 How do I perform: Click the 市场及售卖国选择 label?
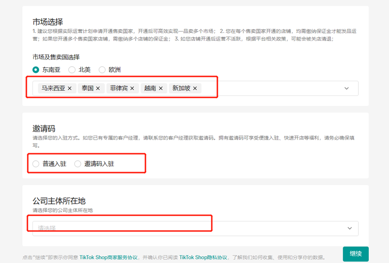pyautogui.click(x=56, y=57)
